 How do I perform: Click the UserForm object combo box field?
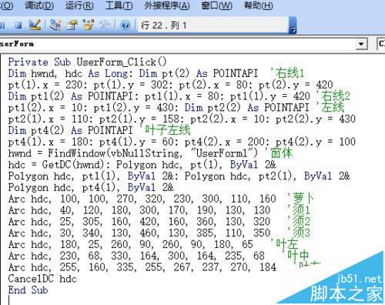pos(183,44)
